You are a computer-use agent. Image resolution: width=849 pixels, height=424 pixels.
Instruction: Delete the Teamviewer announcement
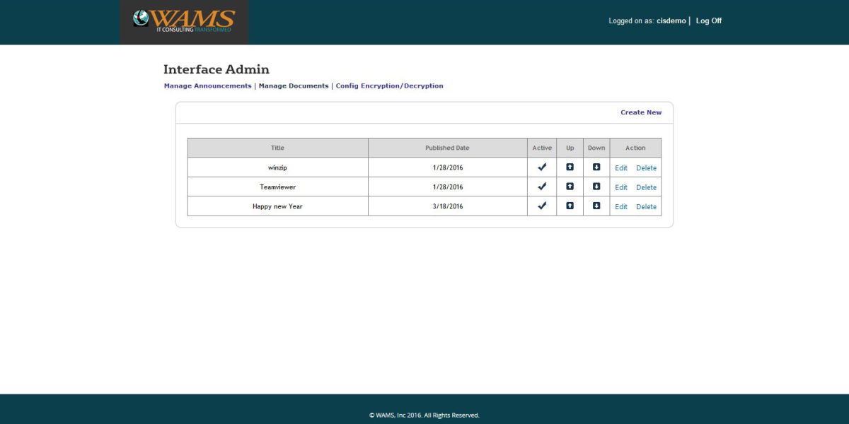point(646,187)
